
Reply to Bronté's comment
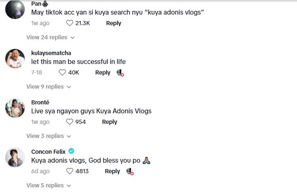(x=110, y=122)
